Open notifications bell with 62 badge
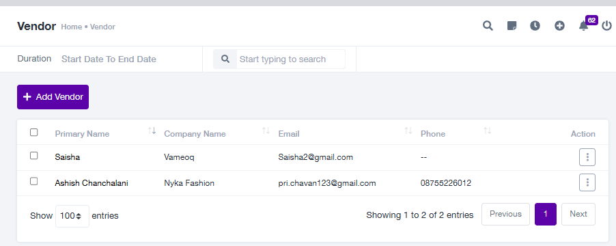Screen dimensions: 616x246 pyautogui.click(x=584, y=26)
